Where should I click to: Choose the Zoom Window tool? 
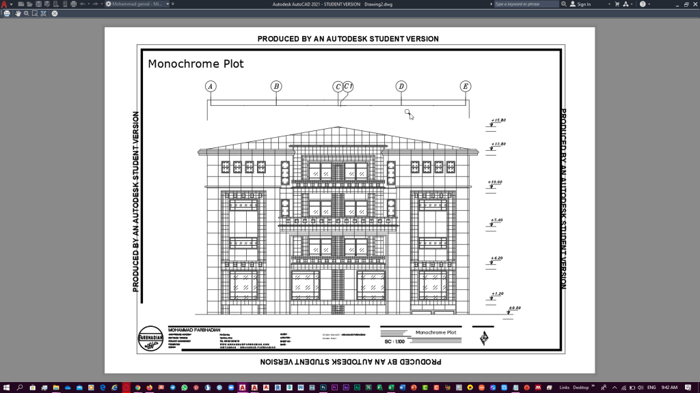pyautogui.click(x=35, y=13)
